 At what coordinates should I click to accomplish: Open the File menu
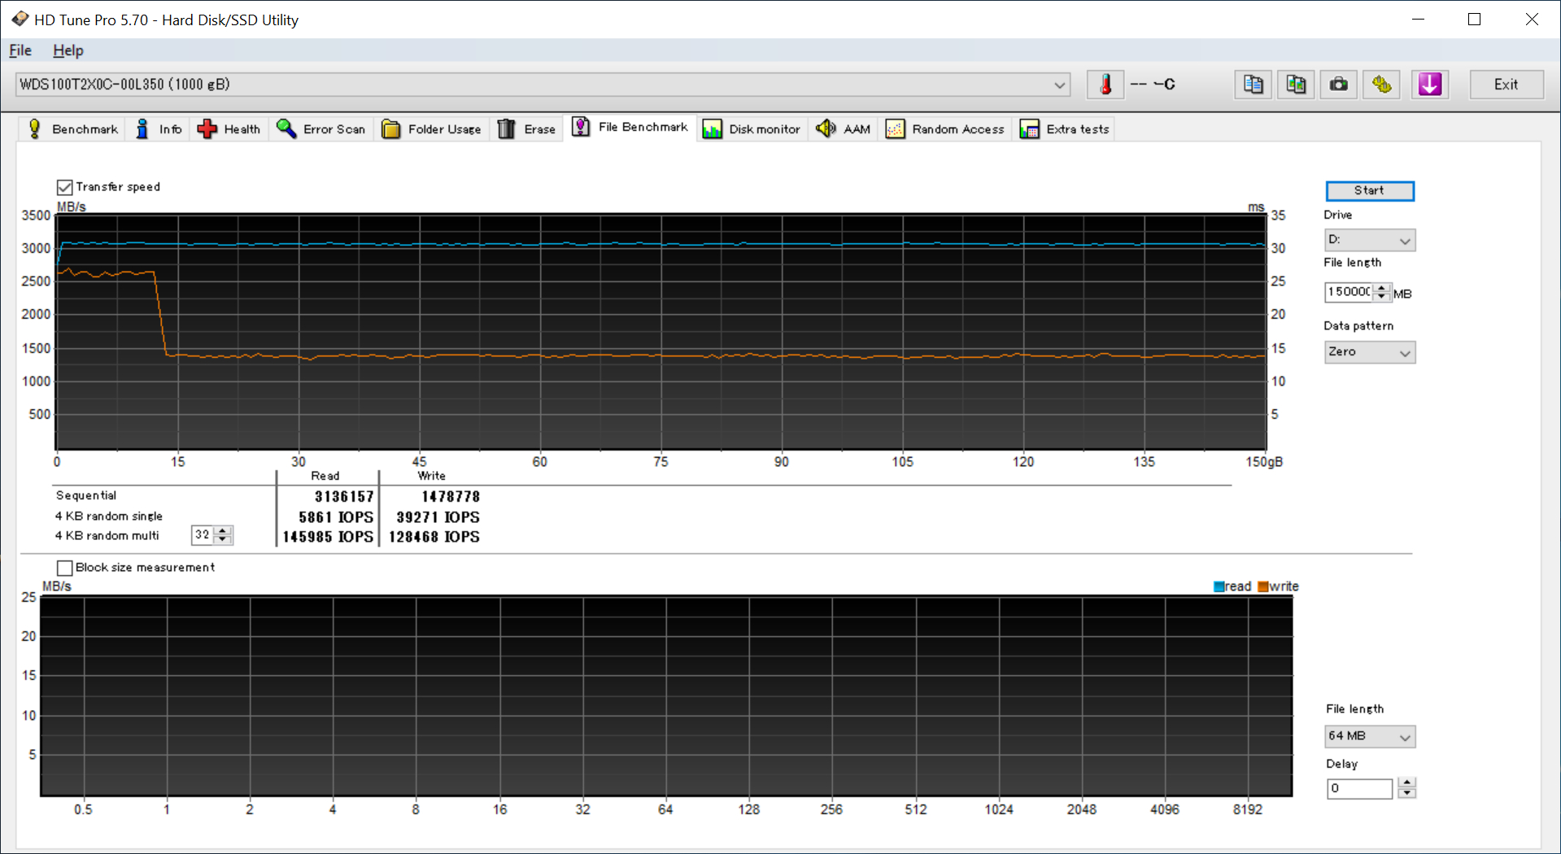pos(20,50)
